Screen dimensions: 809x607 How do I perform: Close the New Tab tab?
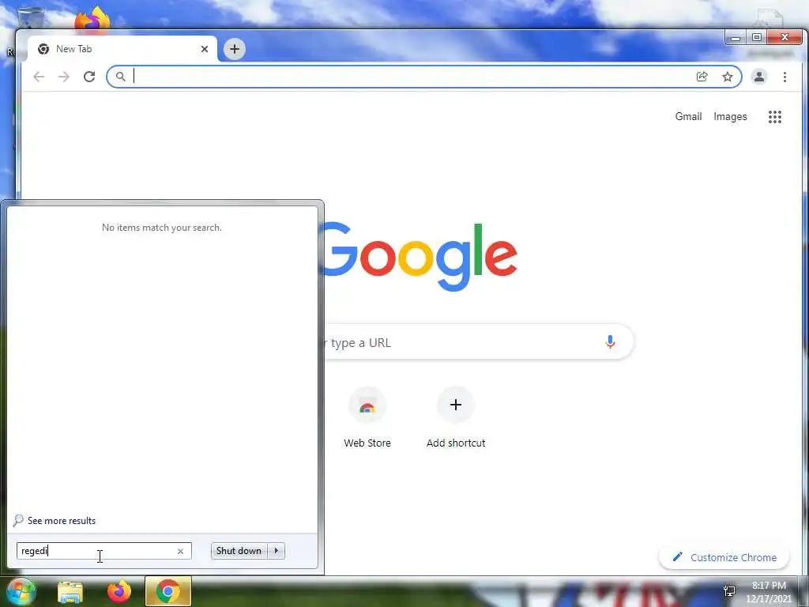point(205,49)
